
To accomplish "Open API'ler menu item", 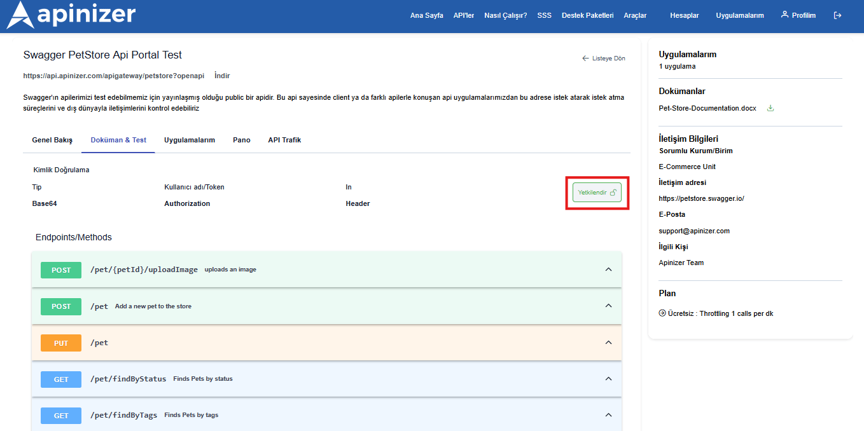I will point(464,15).
